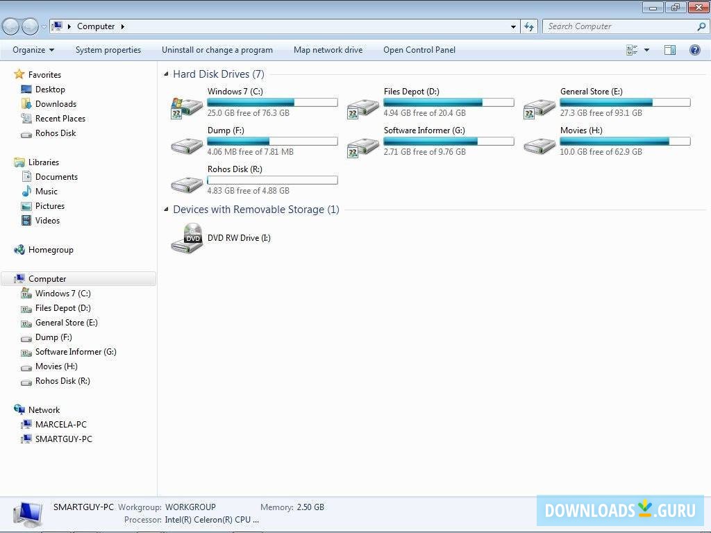
Task: Select Movies (H:) in navigation tree
Action: [x=56, y=366]
